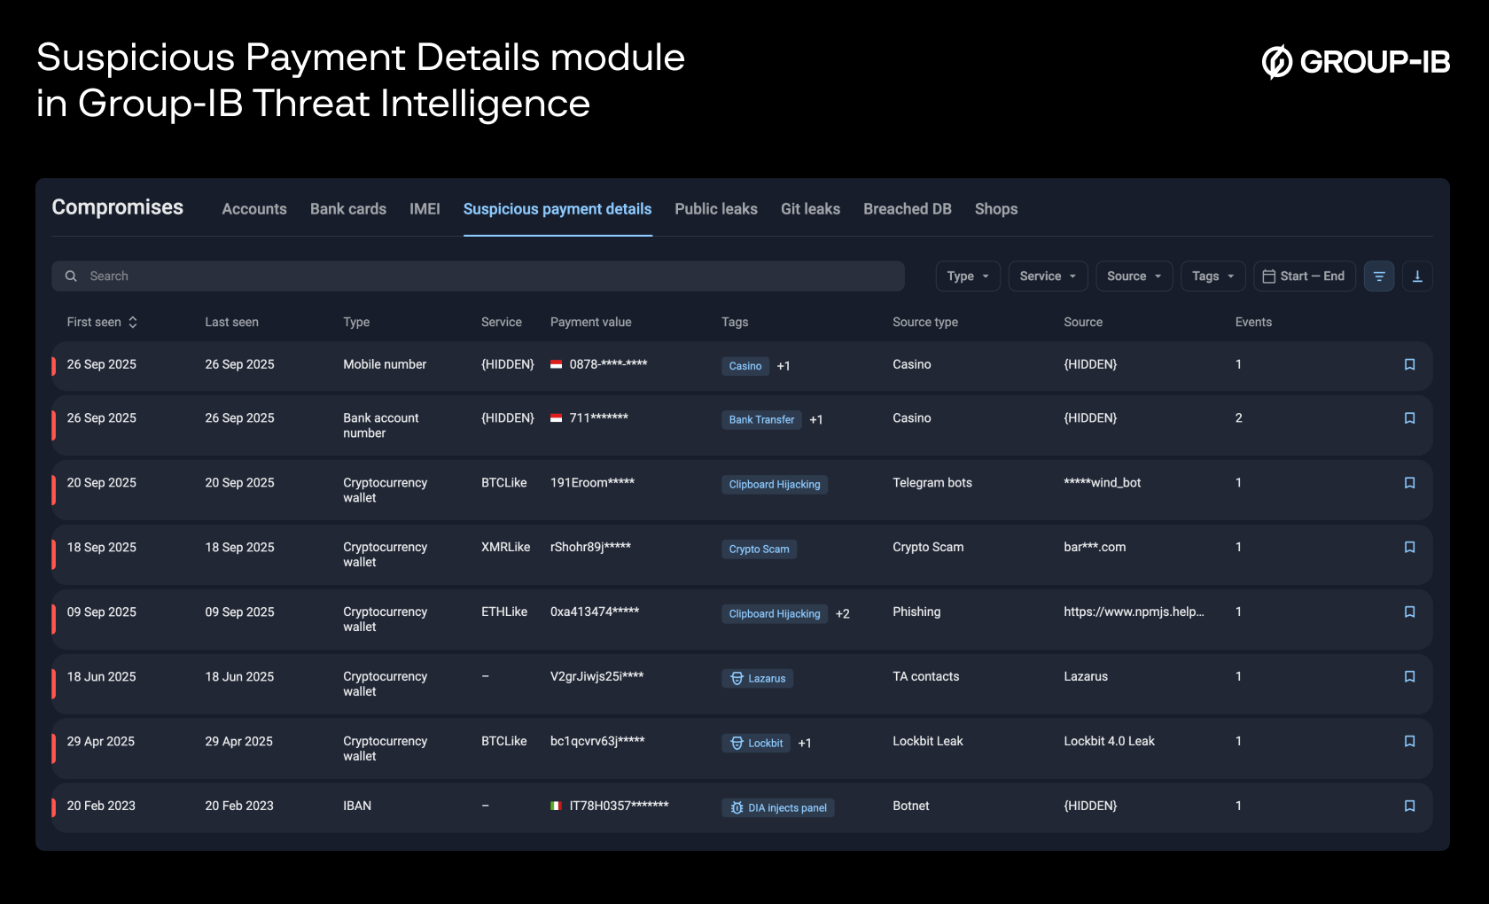Click the Crypto Scam tag

click(759, 549)
